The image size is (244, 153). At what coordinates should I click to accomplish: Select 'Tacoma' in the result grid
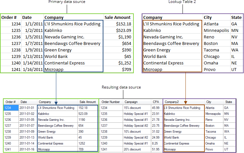211,132
